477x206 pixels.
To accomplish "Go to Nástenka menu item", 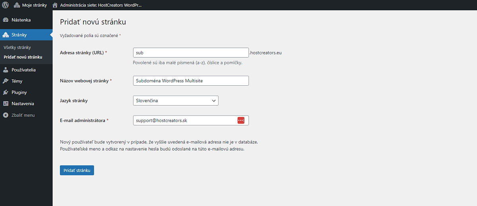I will coord(26,20).
